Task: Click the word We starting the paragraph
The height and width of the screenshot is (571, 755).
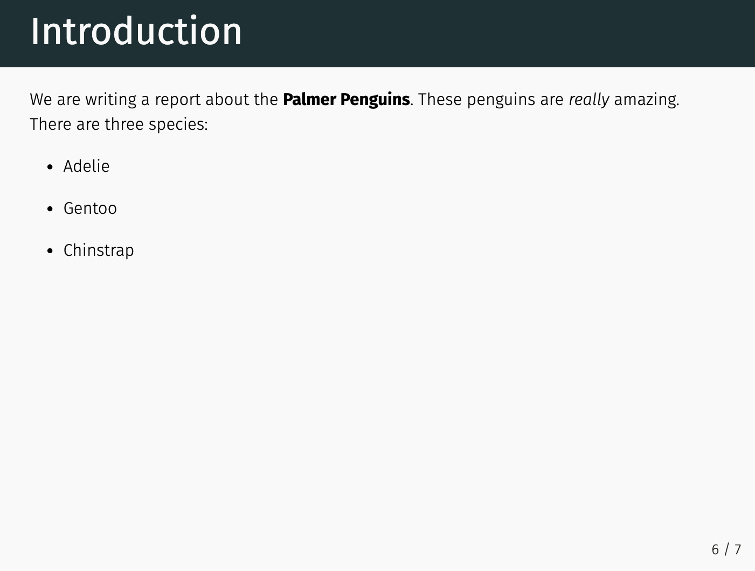Action: click(40, 100)
